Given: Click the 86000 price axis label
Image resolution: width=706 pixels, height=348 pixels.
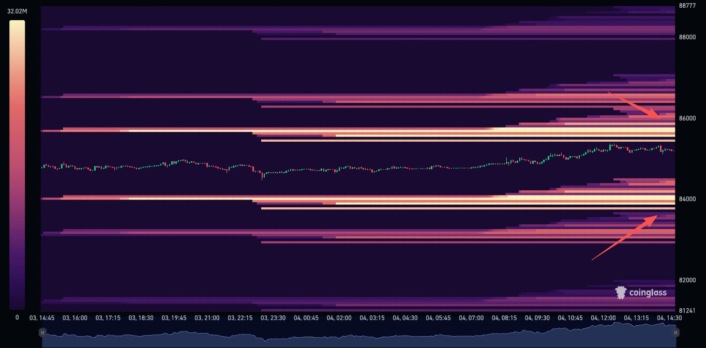Looking at the screenshot, I should pos(687,118).
